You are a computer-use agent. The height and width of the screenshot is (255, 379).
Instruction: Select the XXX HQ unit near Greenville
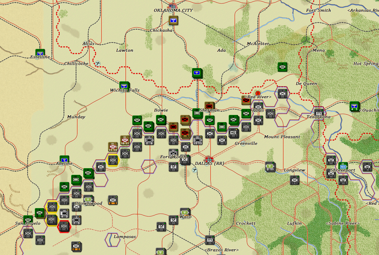(x=233, y=133)
